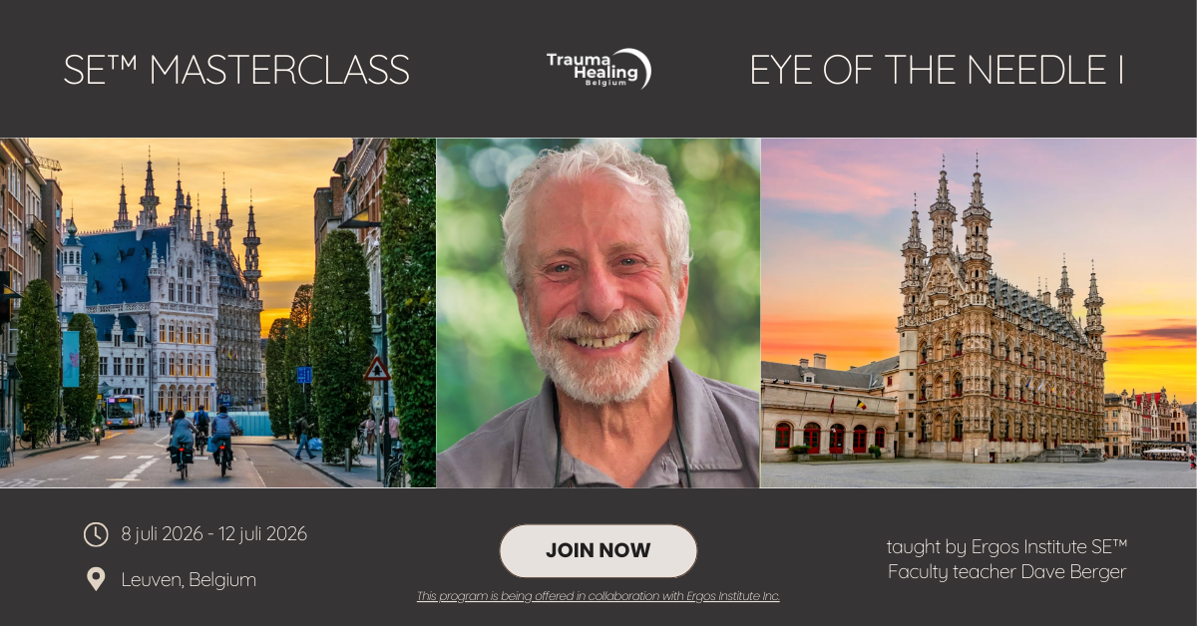Image resolution: width=1197 pixels, height=626 pixels.
Task: Select the SE™ MASTERCLASS heading
Action: point(236,70)
